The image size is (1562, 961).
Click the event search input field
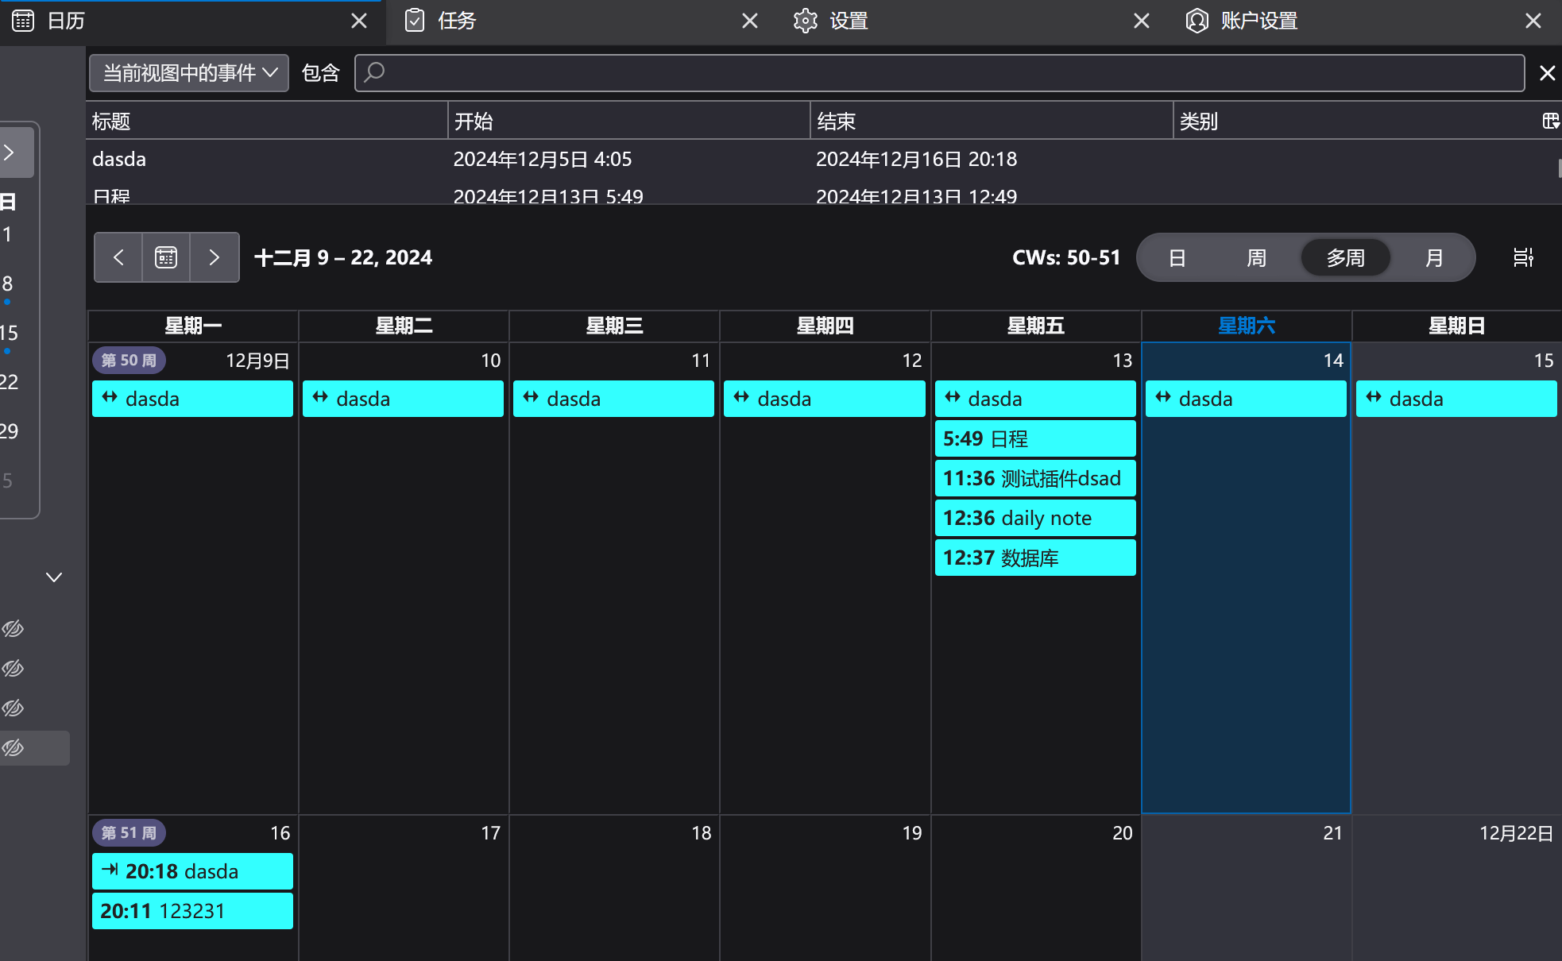click(x=938, y=73)
